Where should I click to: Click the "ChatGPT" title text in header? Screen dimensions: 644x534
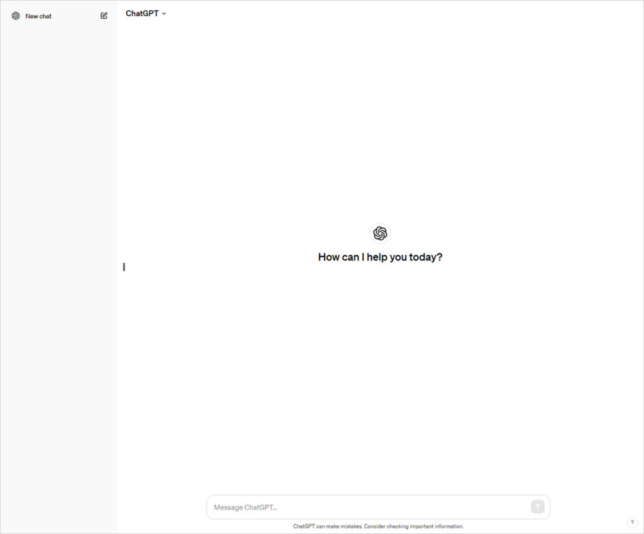[x=142, y=13]
